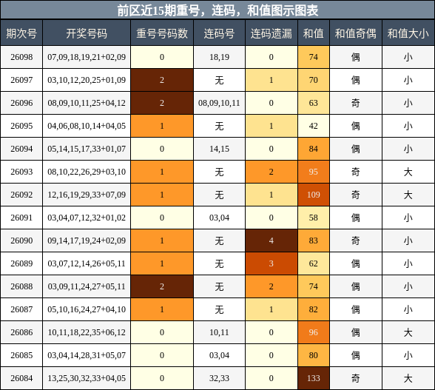Click draw numbers 12,16,19,29,33+07,09
The width and height of the screenshot is (435, 390).
tap(87, 195)
